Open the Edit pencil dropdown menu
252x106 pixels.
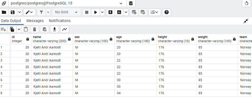coord(29,12)
